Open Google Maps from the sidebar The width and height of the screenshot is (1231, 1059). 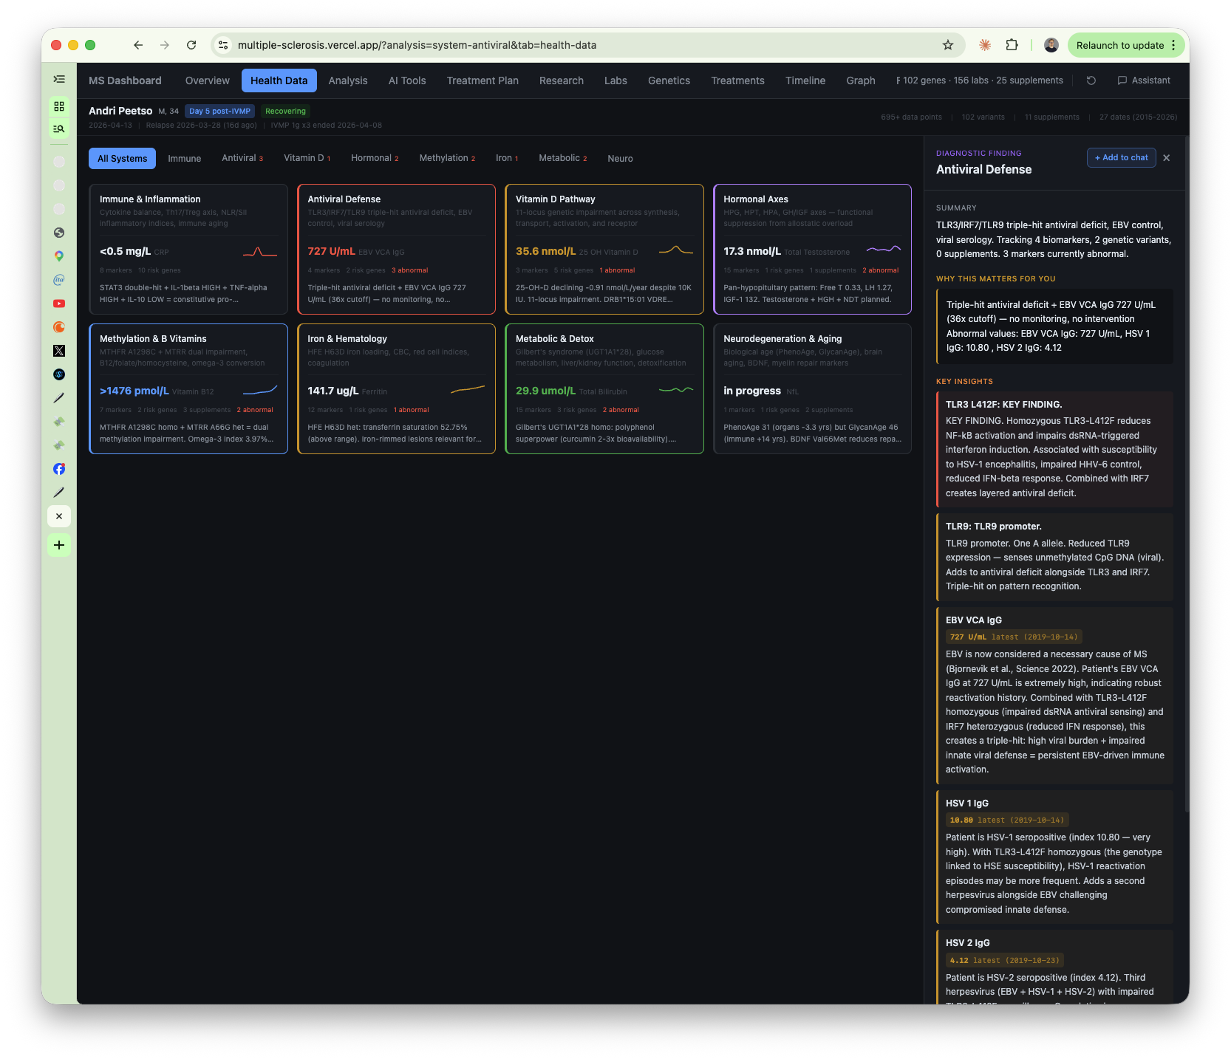pyautogui.click(x=59, y=256)
